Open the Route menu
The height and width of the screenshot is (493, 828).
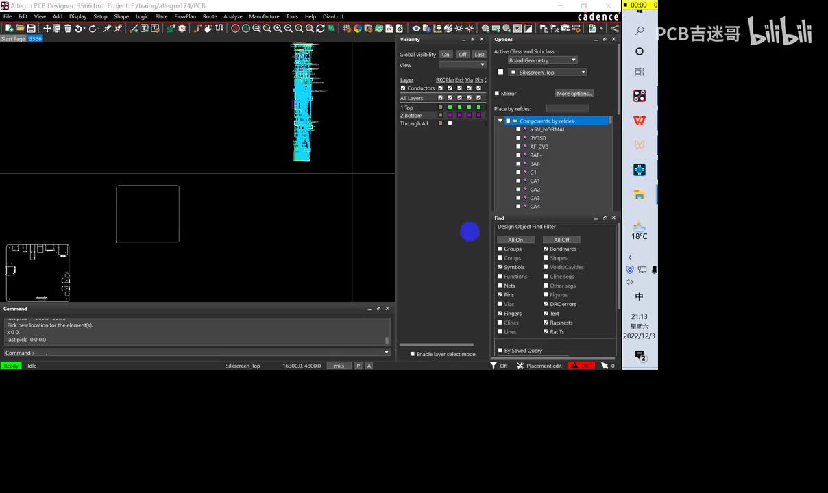coord(210,16)
